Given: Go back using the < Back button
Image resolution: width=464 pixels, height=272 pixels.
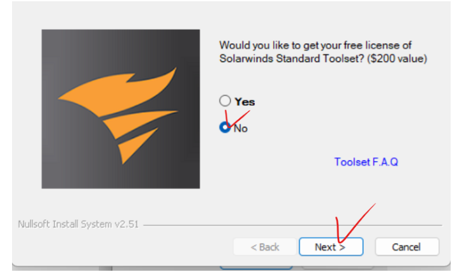Looking at the screenshot, I should pos(265,247).
